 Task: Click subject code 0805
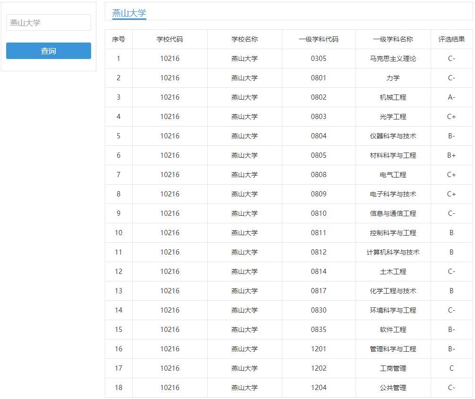pos(319,155)
